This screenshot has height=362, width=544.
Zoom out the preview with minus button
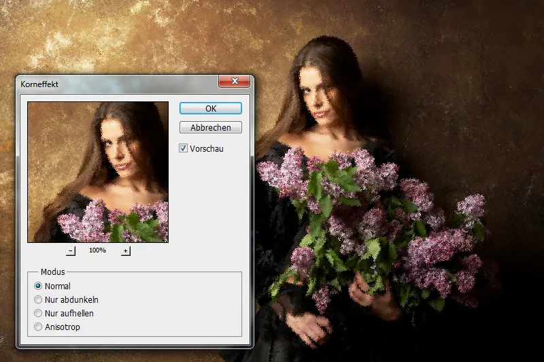pos(71,250)
